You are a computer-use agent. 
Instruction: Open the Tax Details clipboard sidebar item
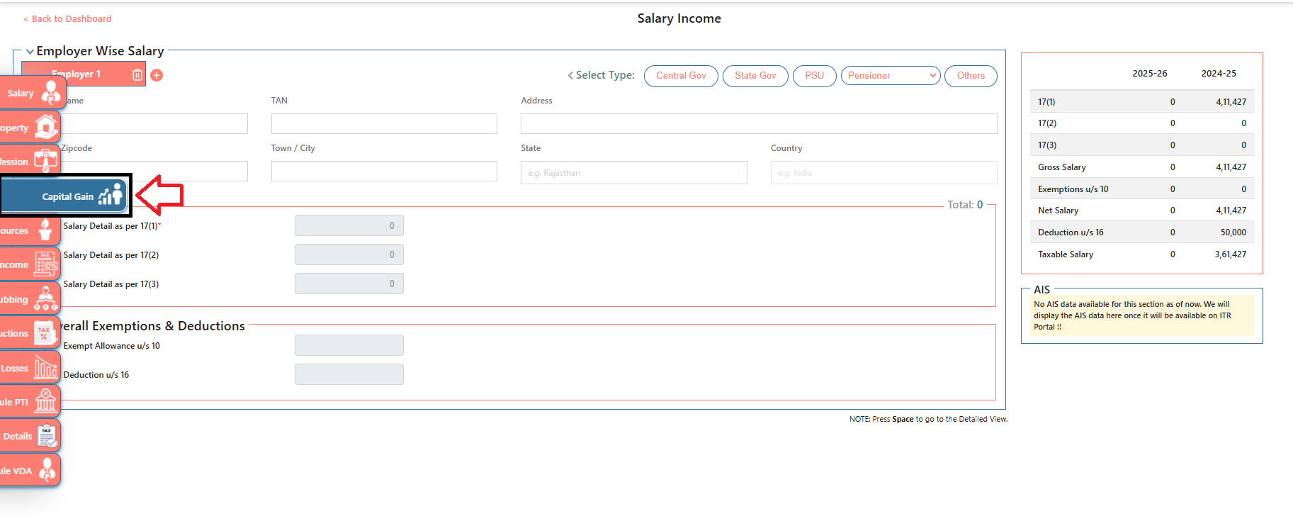pos(30,436)
